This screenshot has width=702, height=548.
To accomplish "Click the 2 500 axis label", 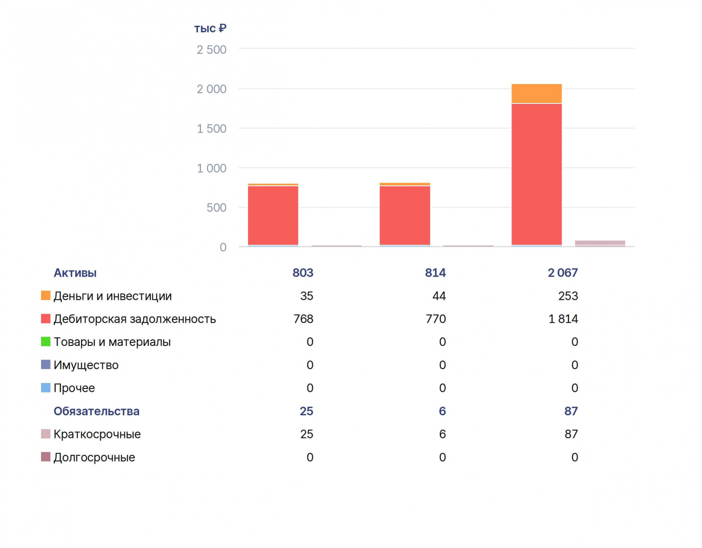I will [212, 50].
